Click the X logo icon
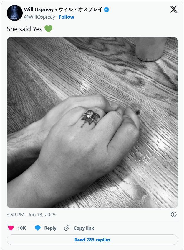Screen dimensions: 184x250 [173, 9]
